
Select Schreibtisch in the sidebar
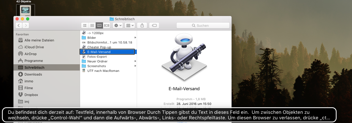coord(47,67)
